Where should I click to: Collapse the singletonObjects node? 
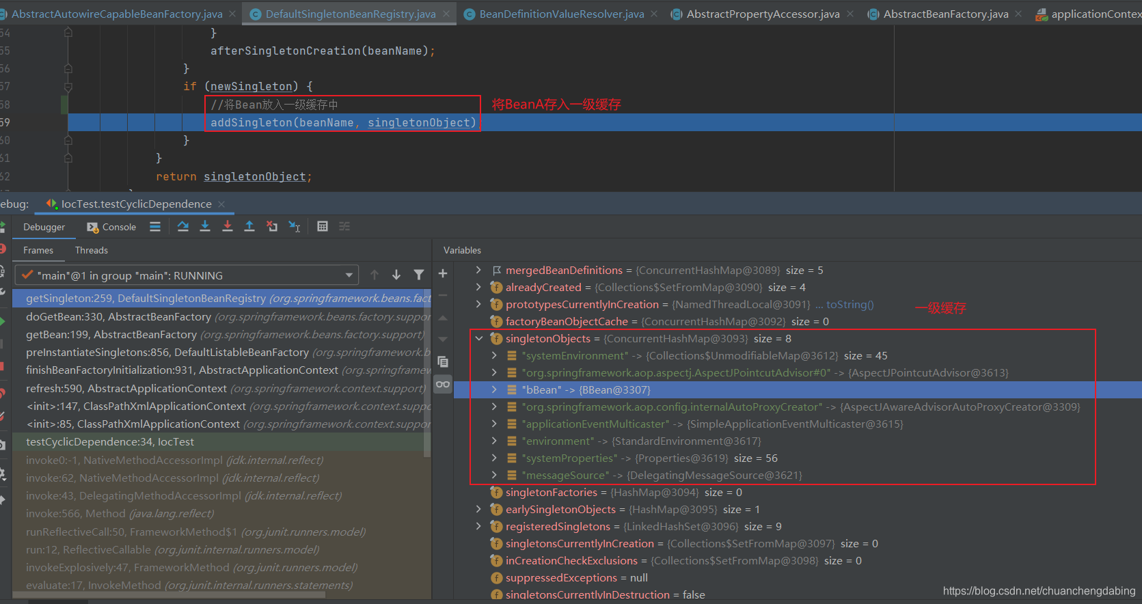pos(478,338)
